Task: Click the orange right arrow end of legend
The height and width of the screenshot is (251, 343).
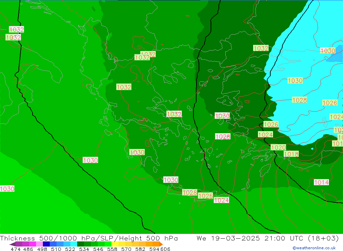Action: tap(161, 244)
